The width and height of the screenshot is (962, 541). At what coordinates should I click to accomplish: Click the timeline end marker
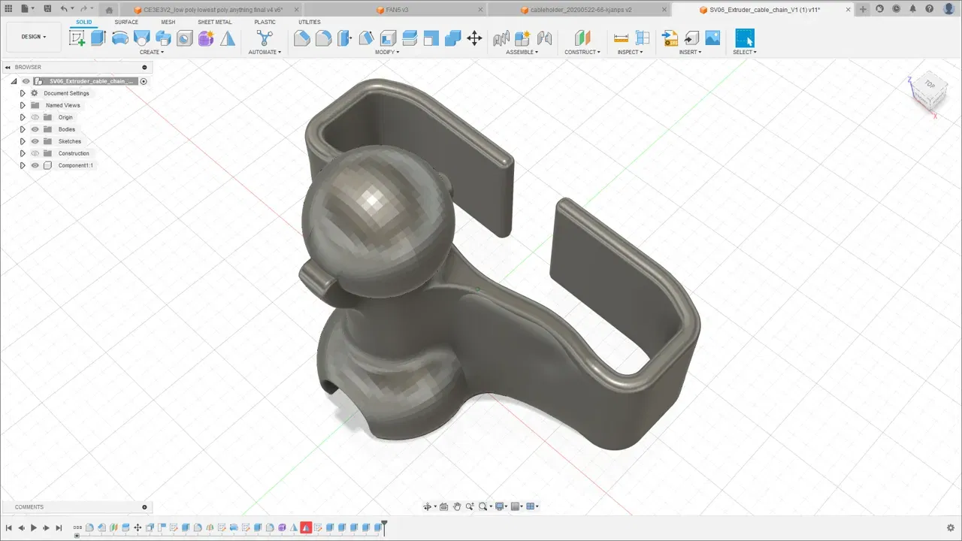[x=384, y=527]
